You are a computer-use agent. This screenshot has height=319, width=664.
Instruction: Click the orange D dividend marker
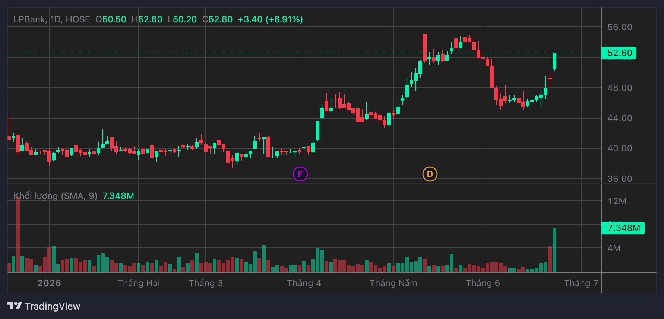[x=430, y=174]
